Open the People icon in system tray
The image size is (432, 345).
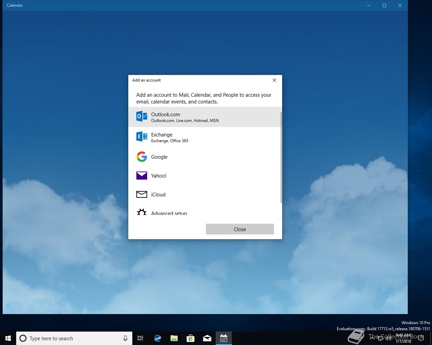360,338
